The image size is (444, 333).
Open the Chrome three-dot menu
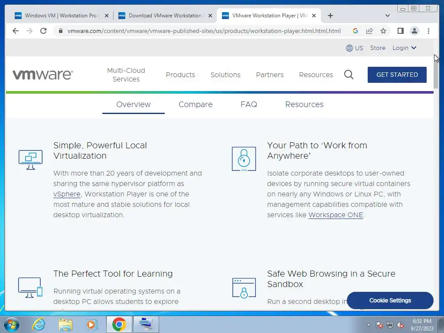(x=428, y=31)
